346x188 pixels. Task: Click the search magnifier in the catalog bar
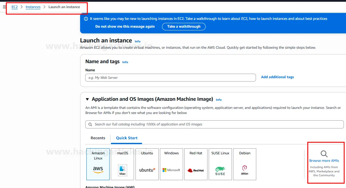tap(90, 124)
